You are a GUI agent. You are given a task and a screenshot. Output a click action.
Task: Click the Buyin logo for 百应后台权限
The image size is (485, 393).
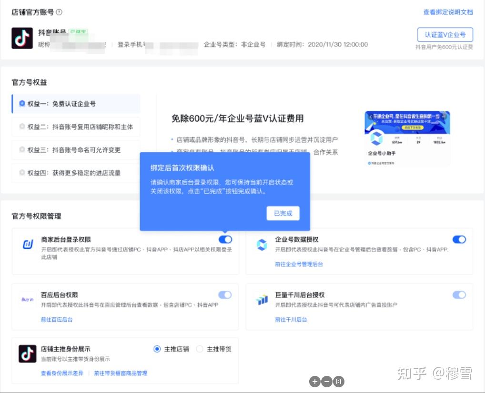click(27, 299)
